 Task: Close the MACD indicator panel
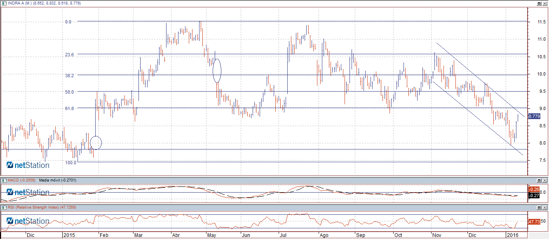544,180
